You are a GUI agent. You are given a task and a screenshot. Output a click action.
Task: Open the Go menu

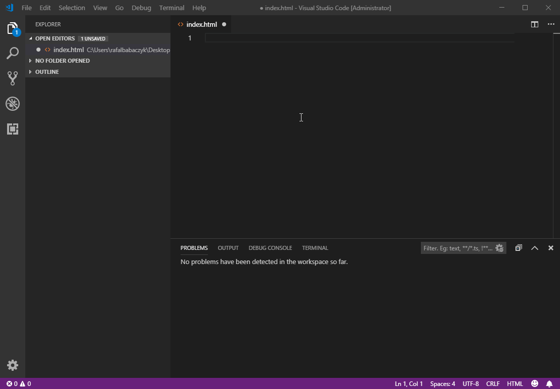(x=119, y=8)
